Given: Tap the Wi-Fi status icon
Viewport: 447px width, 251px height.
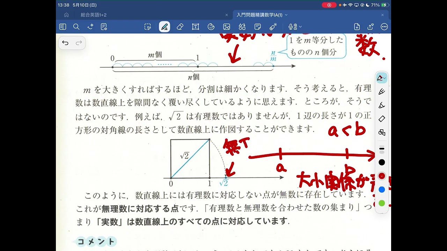Looking at the screenshot, I should pos(351,5).
